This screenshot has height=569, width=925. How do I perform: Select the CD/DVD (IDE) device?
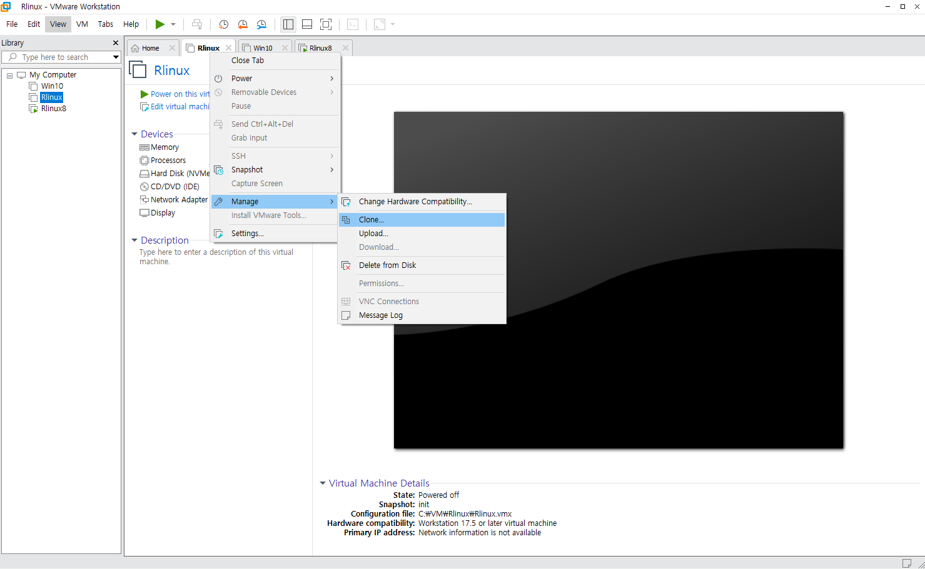tap(169, 187)
